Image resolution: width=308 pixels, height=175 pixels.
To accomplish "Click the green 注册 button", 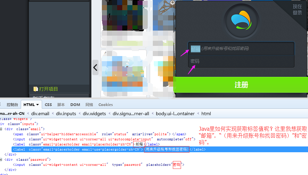I will point(241,85).
